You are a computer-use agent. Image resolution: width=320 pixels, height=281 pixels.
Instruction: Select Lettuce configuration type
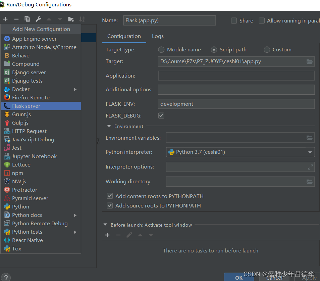point(41,165)
